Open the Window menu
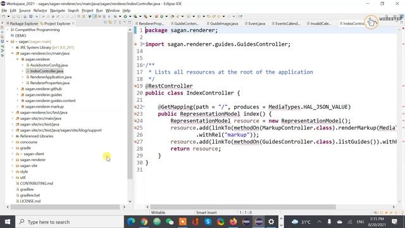The image size is (405, 228). (x=113, y=11)
